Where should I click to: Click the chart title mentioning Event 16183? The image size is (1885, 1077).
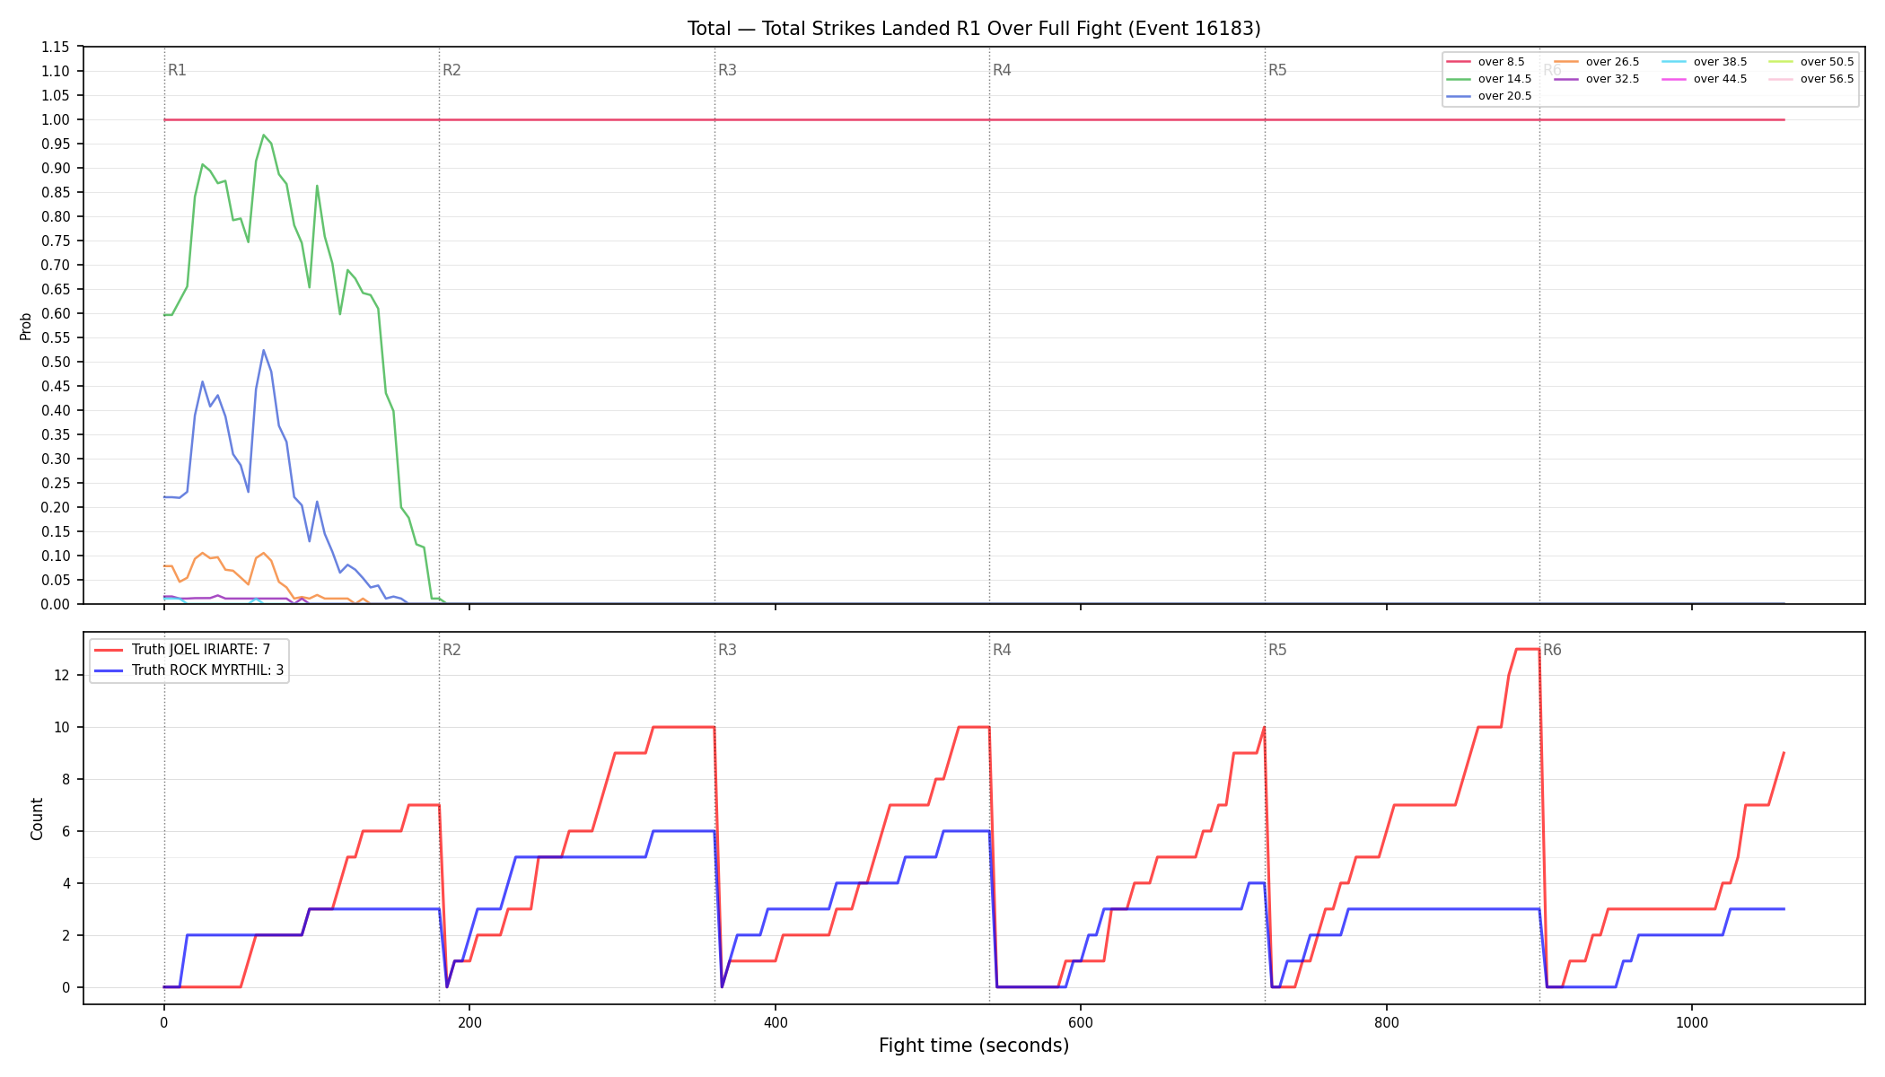pyautogui.click(x=974, y=29)
